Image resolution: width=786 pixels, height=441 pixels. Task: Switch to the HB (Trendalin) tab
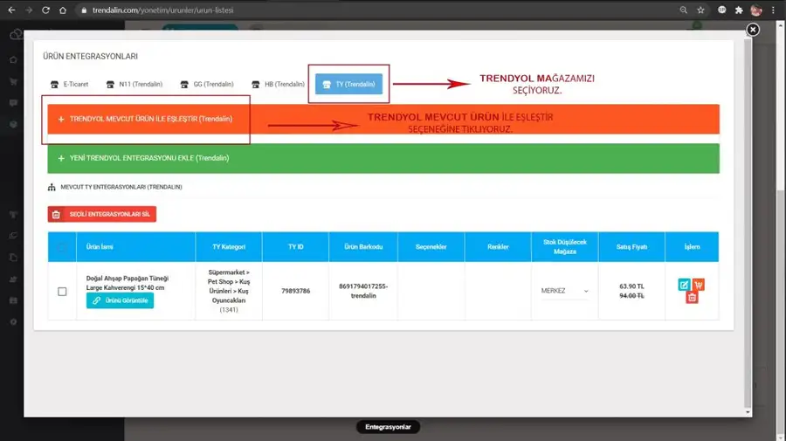pyautogui.click(x=278, y=84)
